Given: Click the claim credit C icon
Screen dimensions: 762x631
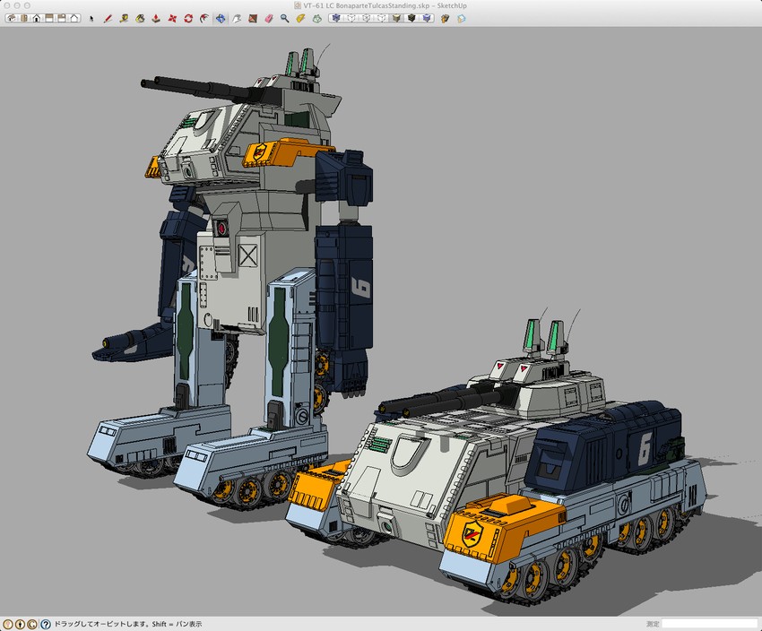Looking at the screenshot, I should point(32,624).
